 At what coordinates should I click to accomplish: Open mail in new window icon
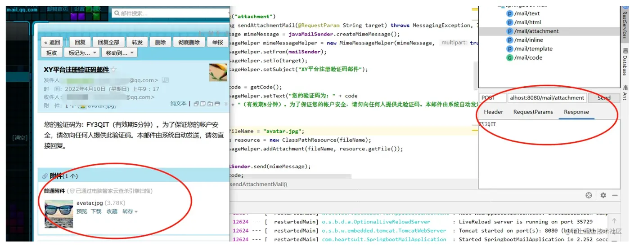coord(196,104)
